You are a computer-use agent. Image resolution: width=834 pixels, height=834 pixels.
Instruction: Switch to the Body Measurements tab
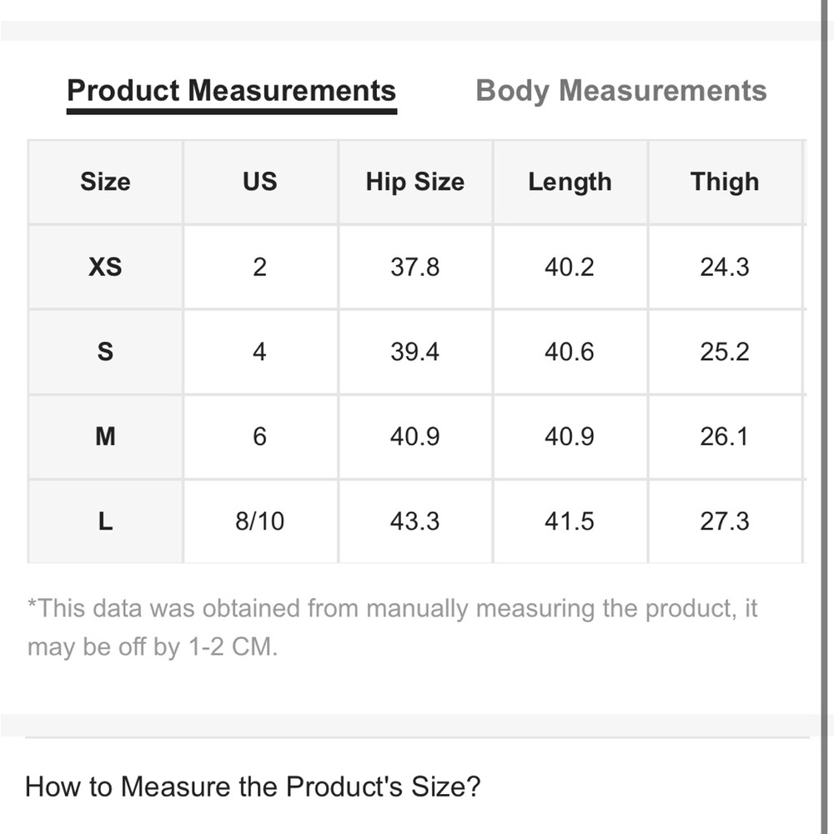621,91
